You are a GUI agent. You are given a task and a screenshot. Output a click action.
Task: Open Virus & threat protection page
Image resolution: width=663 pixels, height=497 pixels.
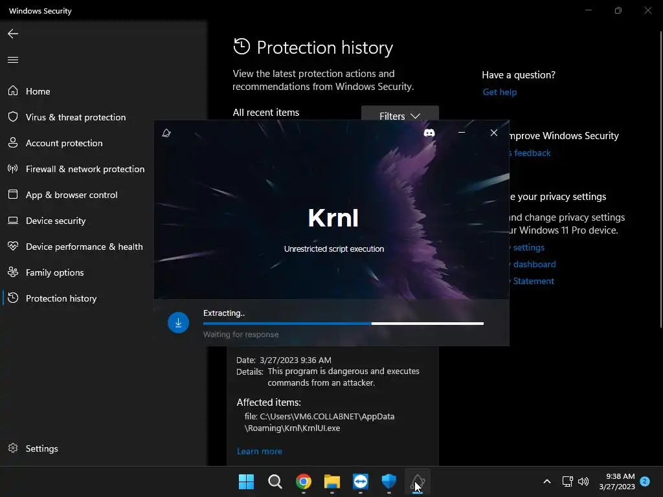point(76,117)
